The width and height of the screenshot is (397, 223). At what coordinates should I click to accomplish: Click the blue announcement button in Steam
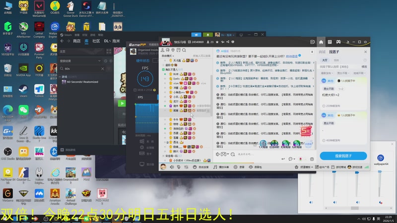point(196,35)
